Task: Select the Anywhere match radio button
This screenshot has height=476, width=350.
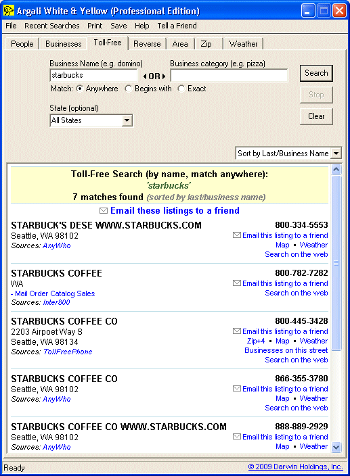Action: point(80,89)
